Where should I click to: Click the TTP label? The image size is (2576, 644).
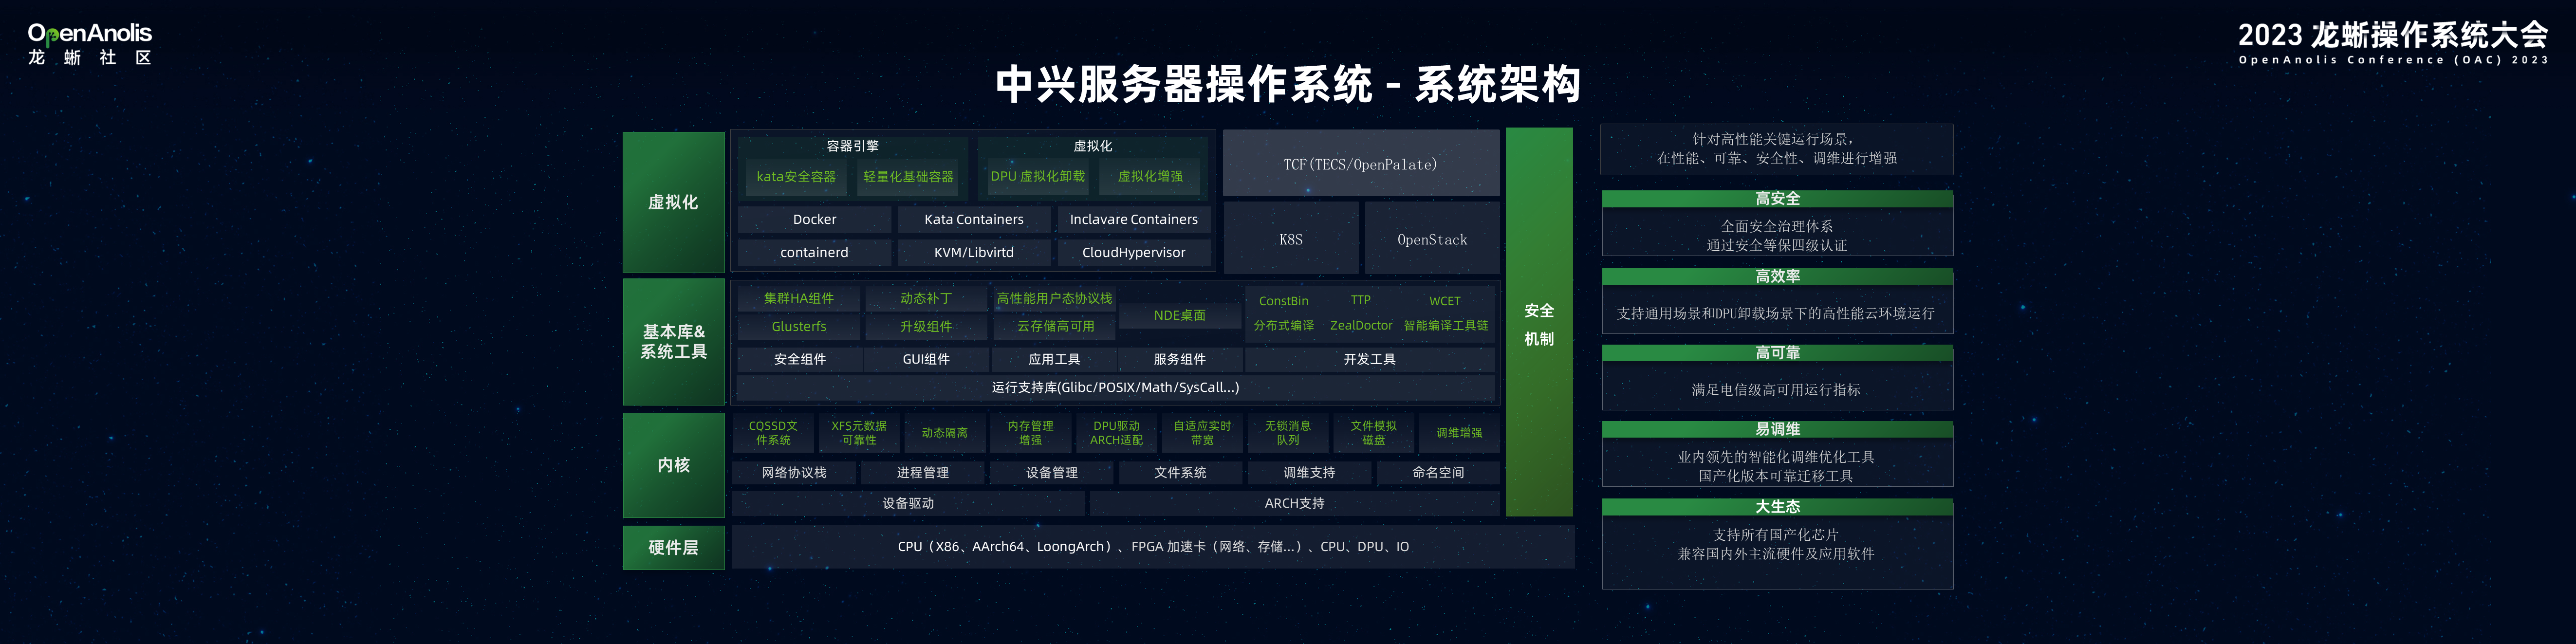coord(1360,300)
